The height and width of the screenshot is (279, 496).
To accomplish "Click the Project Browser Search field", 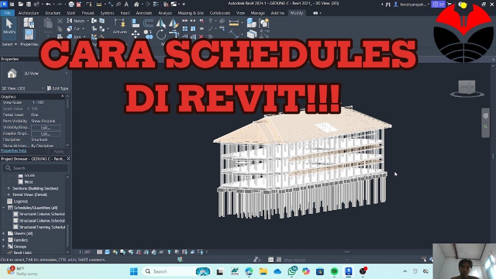I will click(x=36, y=168).
